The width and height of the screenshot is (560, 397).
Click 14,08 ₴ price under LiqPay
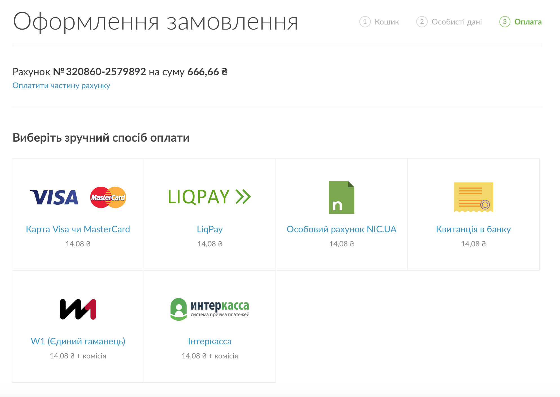pyautogui.click(x=210, y=244)
